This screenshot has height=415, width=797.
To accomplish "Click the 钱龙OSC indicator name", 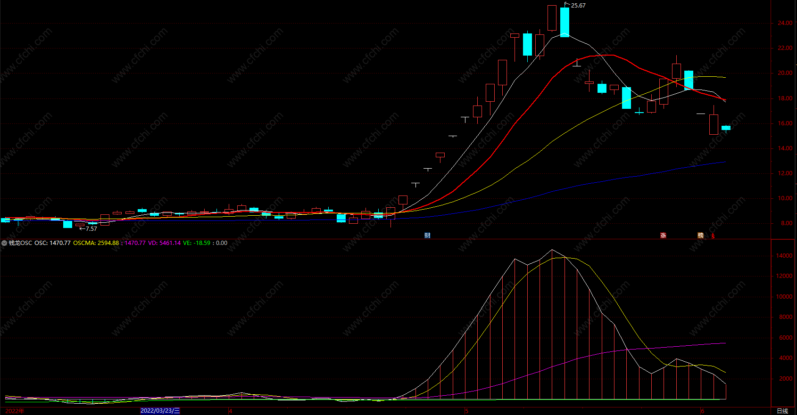I will (x=20, y=243).
